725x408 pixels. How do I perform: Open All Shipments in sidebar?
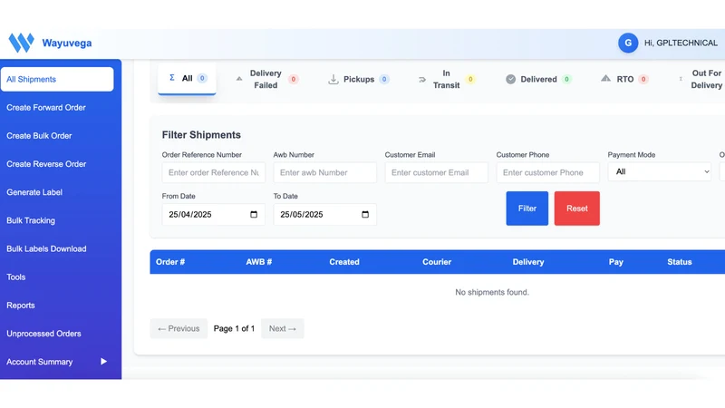57,79
